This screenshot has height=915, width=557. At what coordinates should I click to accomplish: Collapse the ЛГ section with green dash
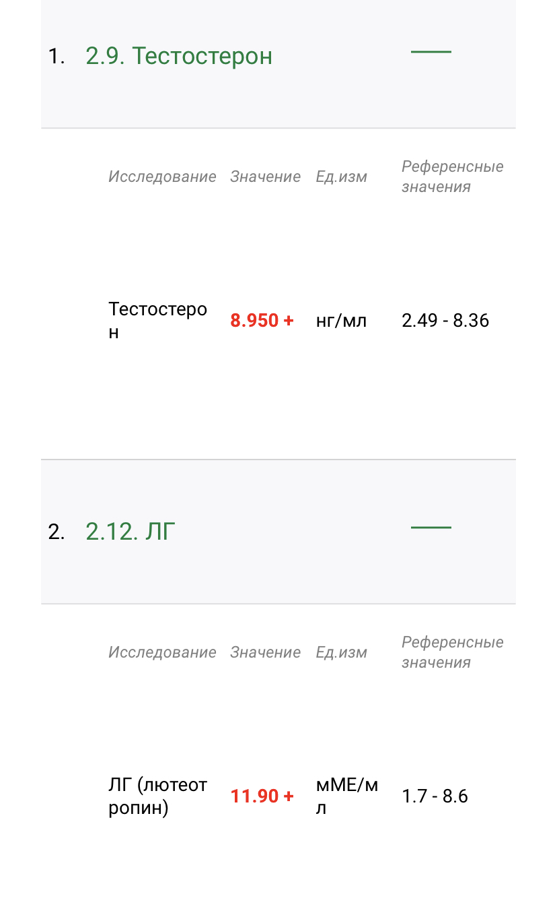tap(431, 528)
